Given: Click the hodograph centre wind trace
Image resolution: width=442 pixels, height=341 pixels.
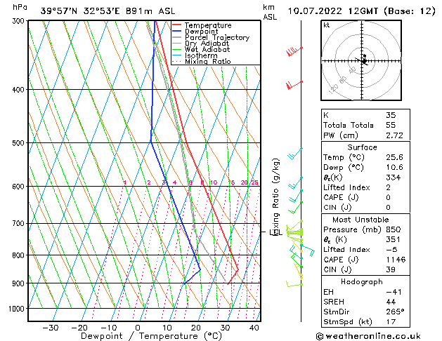Looking at the screenshot, I should pos(363,60).
